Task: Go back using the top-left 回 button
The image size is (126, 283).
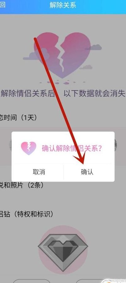Action: point(2,5)
